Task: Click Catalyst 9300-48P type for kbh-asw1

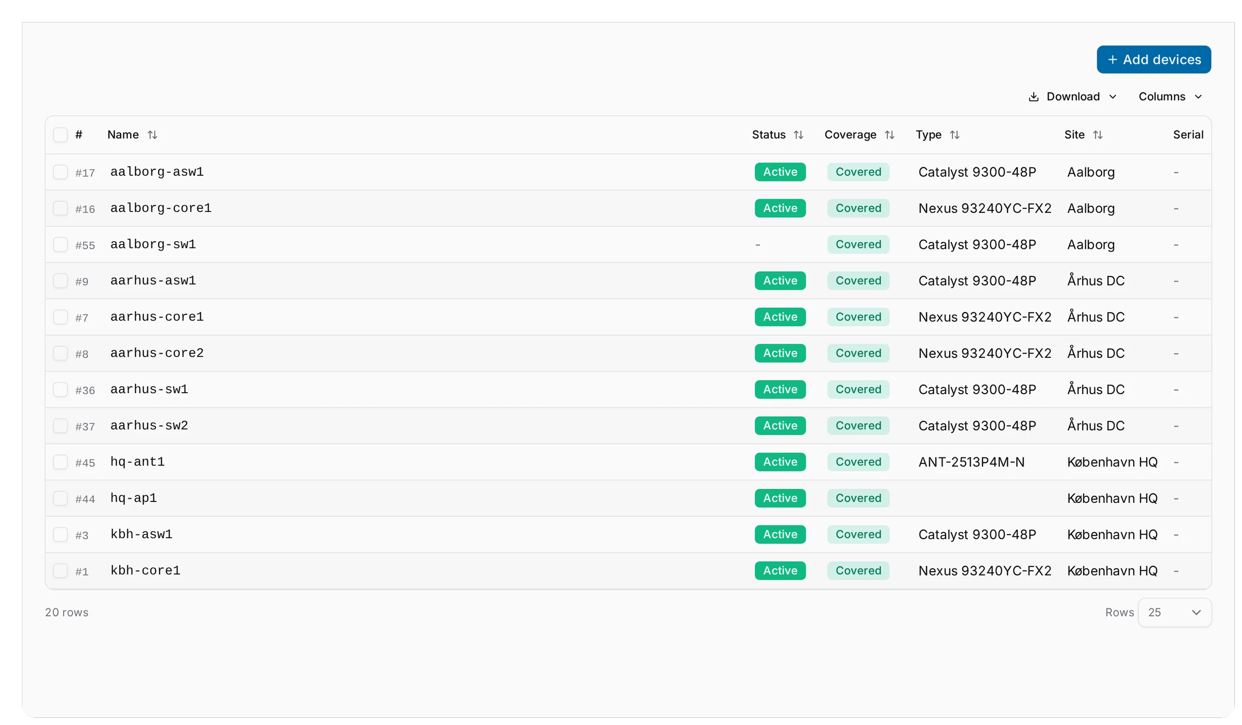Action: point(977,534)
